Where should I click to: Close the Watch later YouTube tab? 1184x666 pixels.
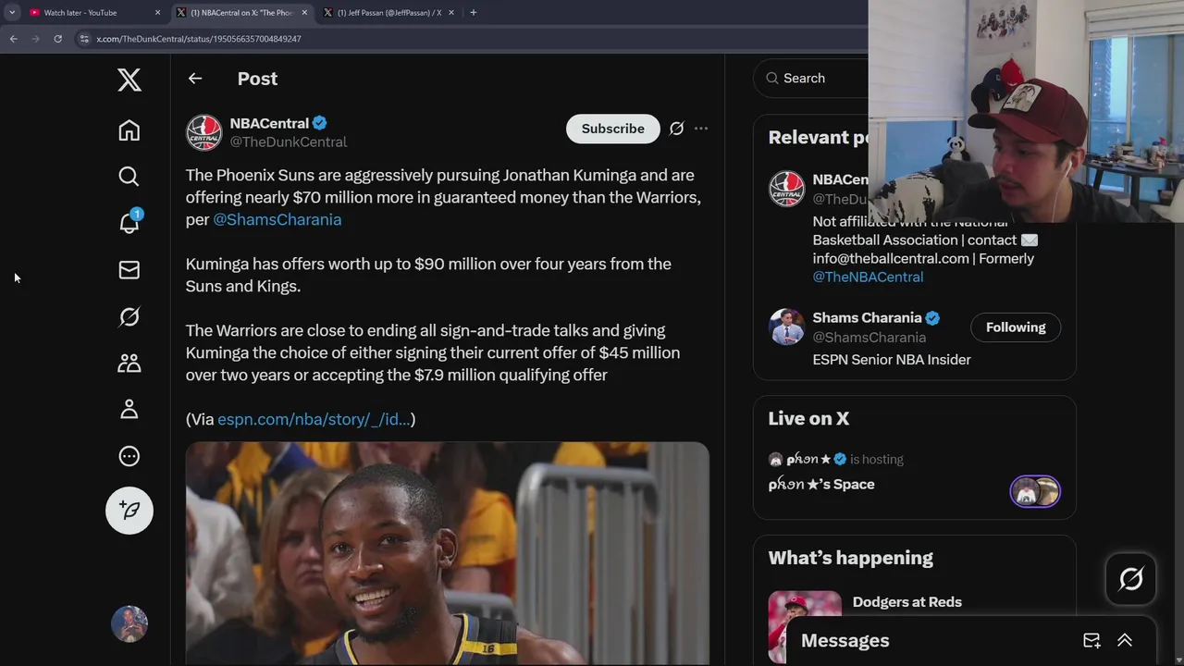coord(157,13)
